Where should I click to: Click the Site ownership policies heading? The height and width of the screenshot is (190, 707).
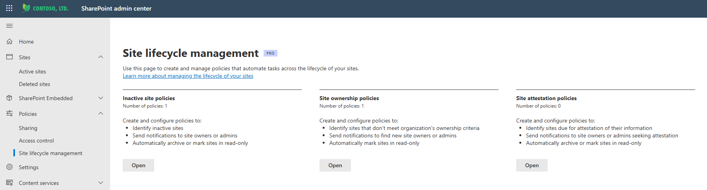point(349,98)
